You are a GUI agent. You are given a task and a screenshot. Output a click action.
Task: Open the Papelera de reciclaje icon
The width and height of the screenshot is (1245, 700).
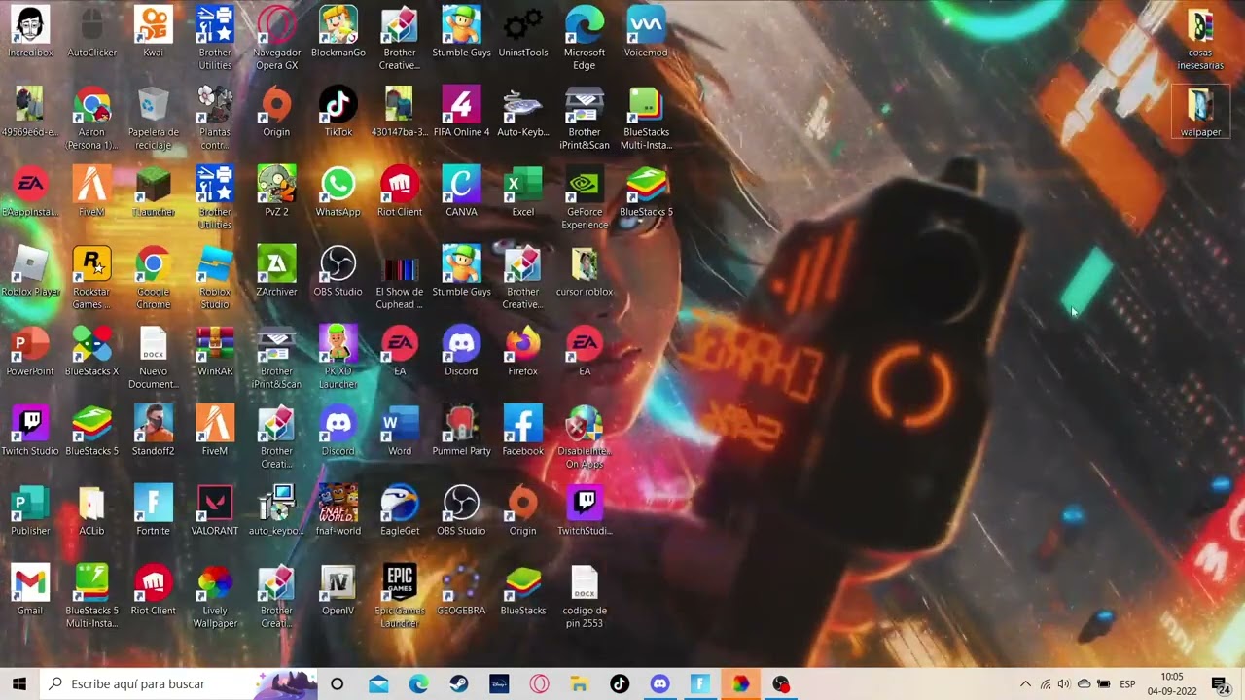153,118
